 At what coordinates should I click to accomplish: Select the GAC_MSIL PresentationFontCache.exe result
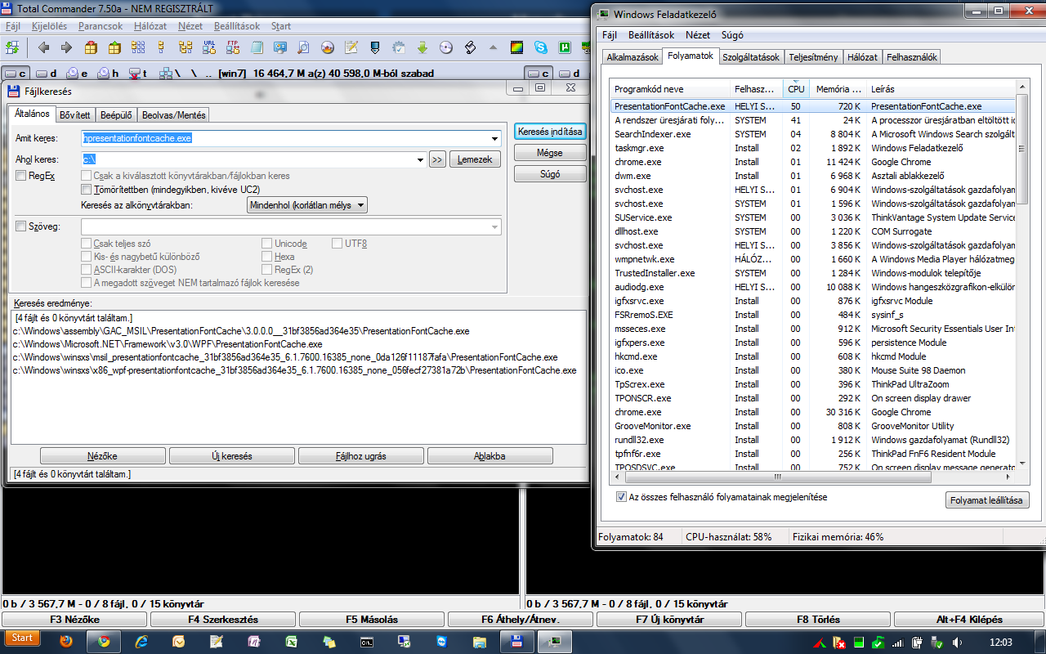[x=241, y=331]
